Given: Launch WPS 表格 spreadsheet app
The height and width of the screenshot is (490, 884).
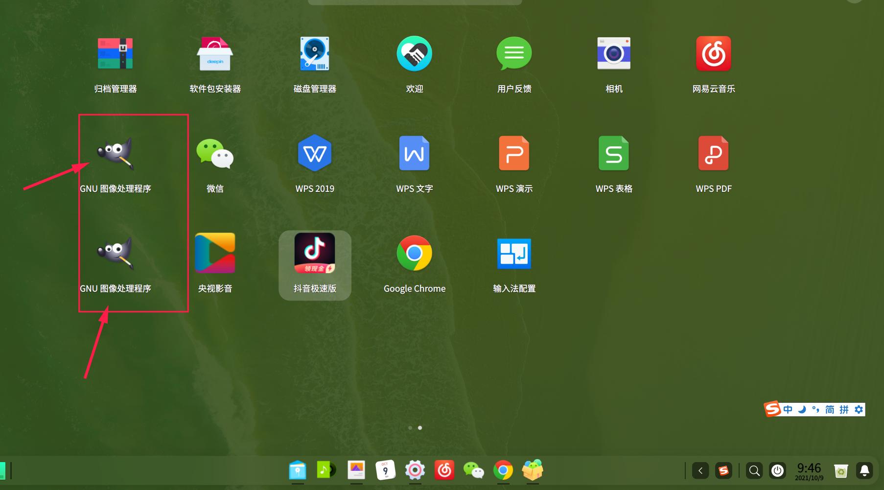Looking at the screenshot, I should [614, 154].
